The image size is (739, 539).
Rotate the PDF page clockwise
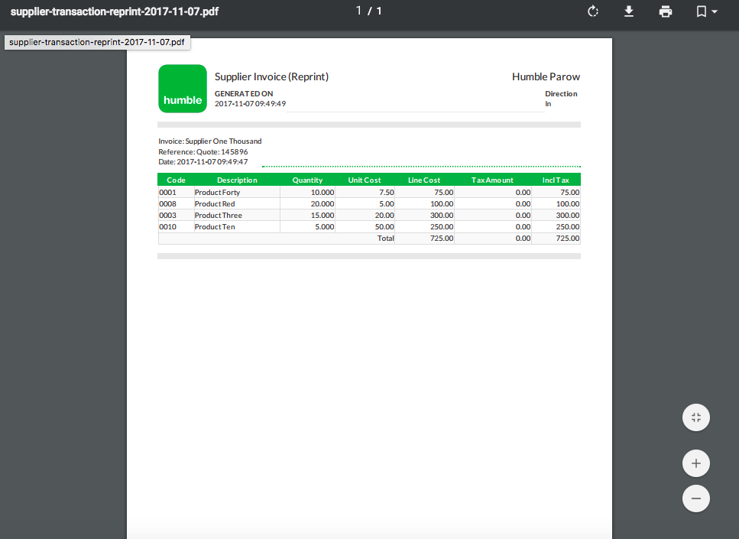(x=593, y=11)
